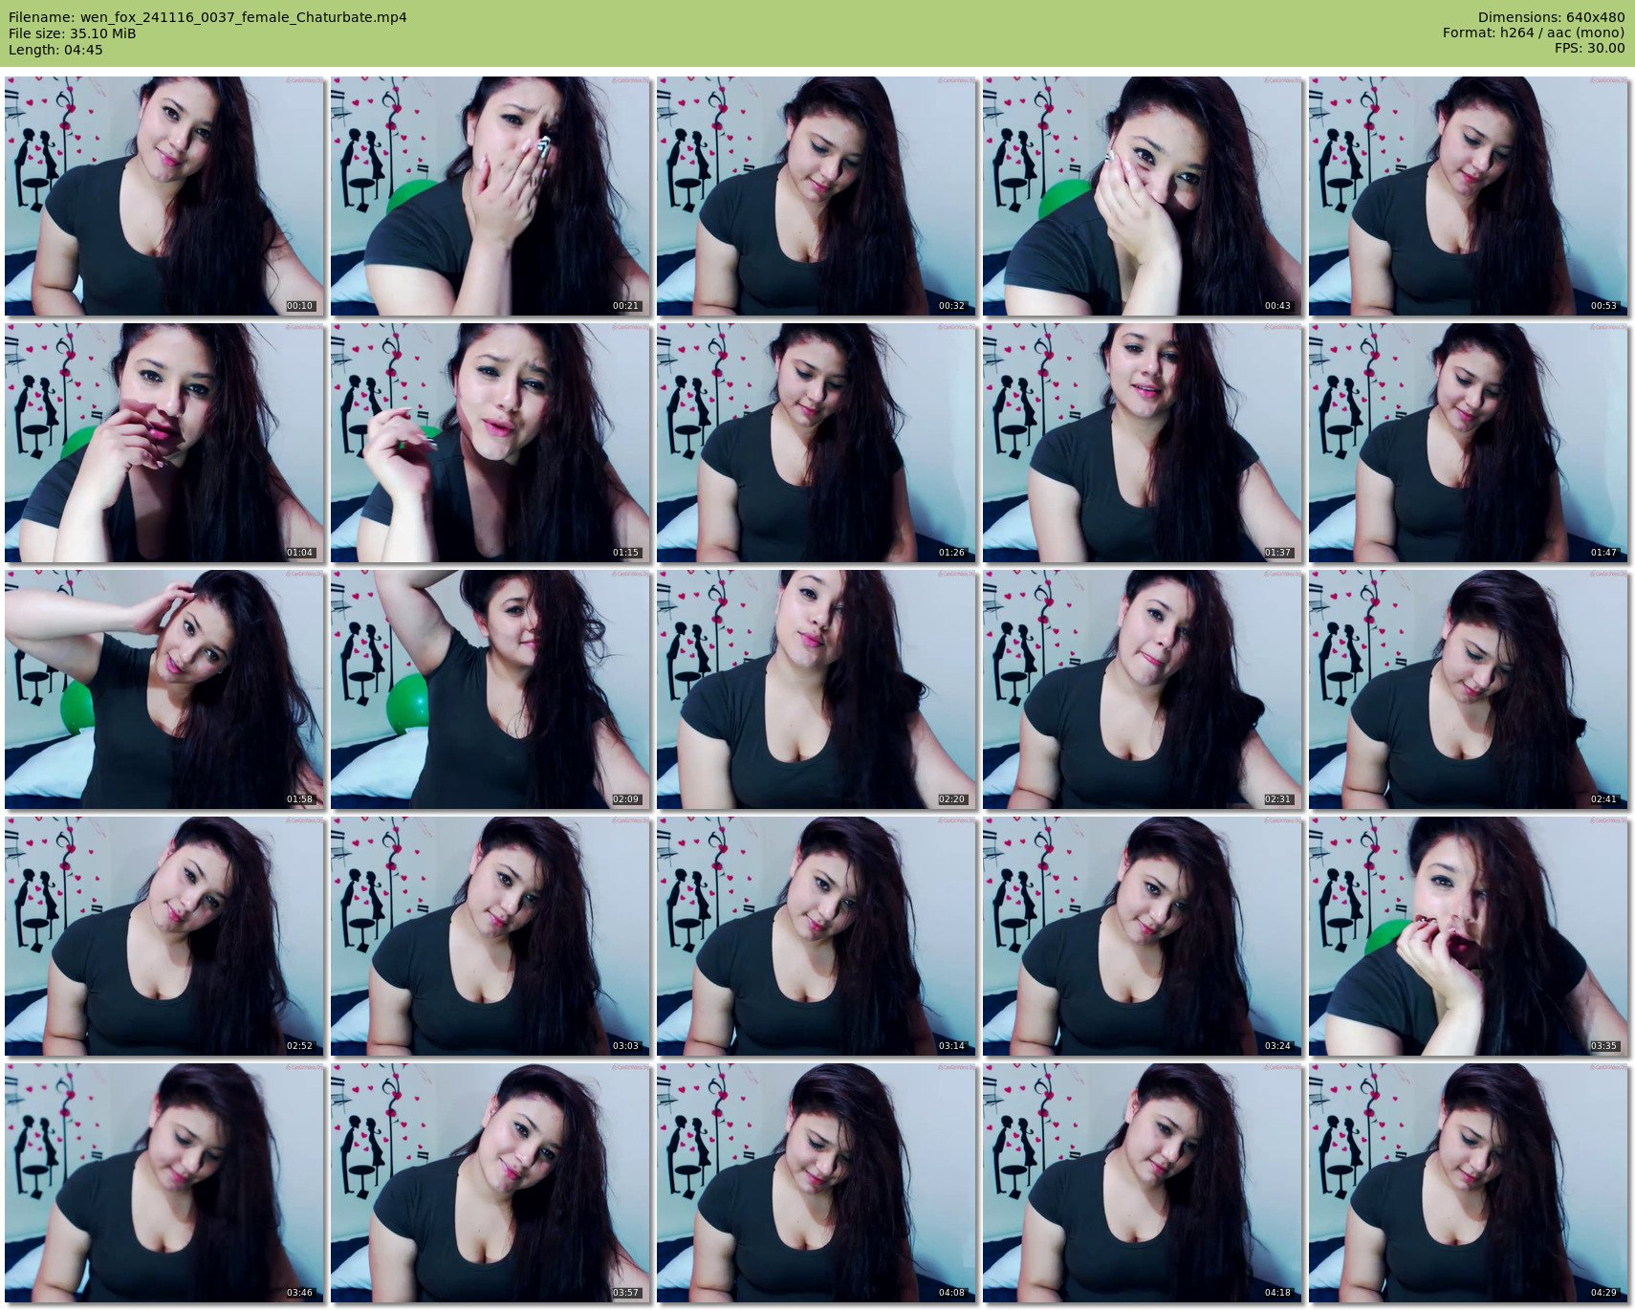The width and height of the screenshot is (1635, 1310).
Task: Click the Filename text in the header
Action: [x=207, y=17]
